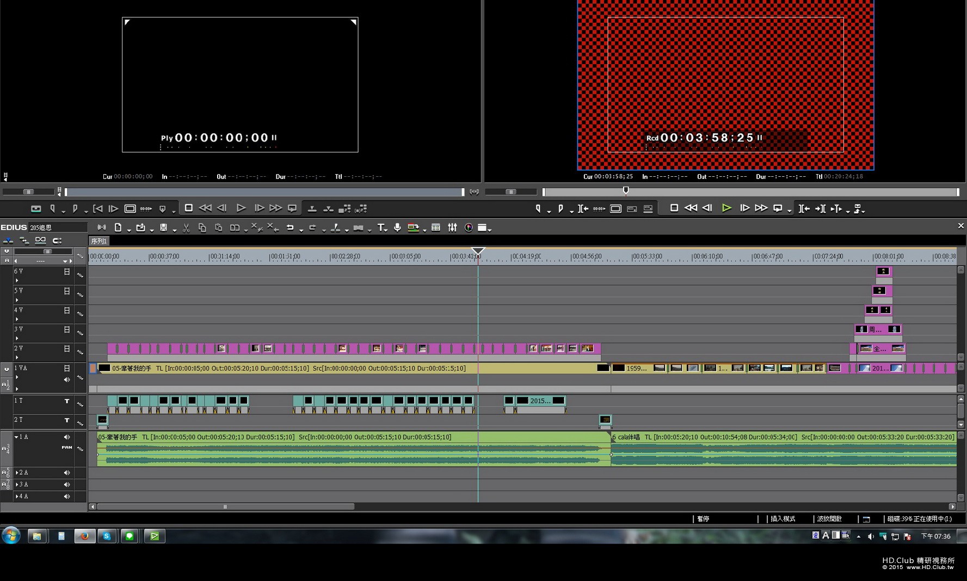The width and height of the screenshot is (967, 581).
Task: Click Rewind button in recorder controls
Action: [x=691, y=208]
